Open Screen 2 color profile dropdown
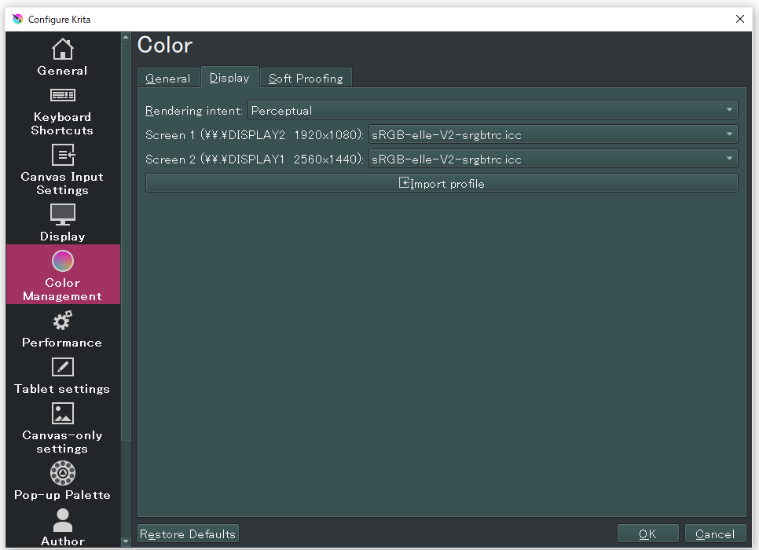Viewport: 759px width, 550px height. point(552,159)
